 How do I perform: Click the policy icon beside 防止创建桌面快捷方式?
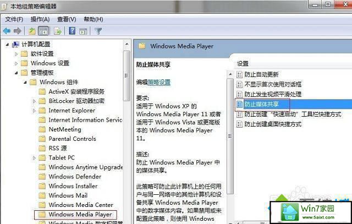[240, 124]
